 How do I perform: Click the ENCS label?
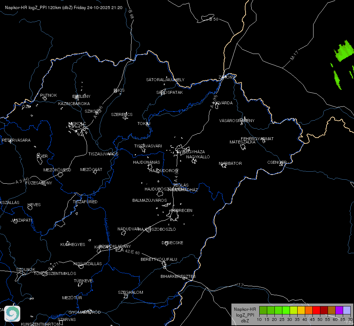coord(119,90)
